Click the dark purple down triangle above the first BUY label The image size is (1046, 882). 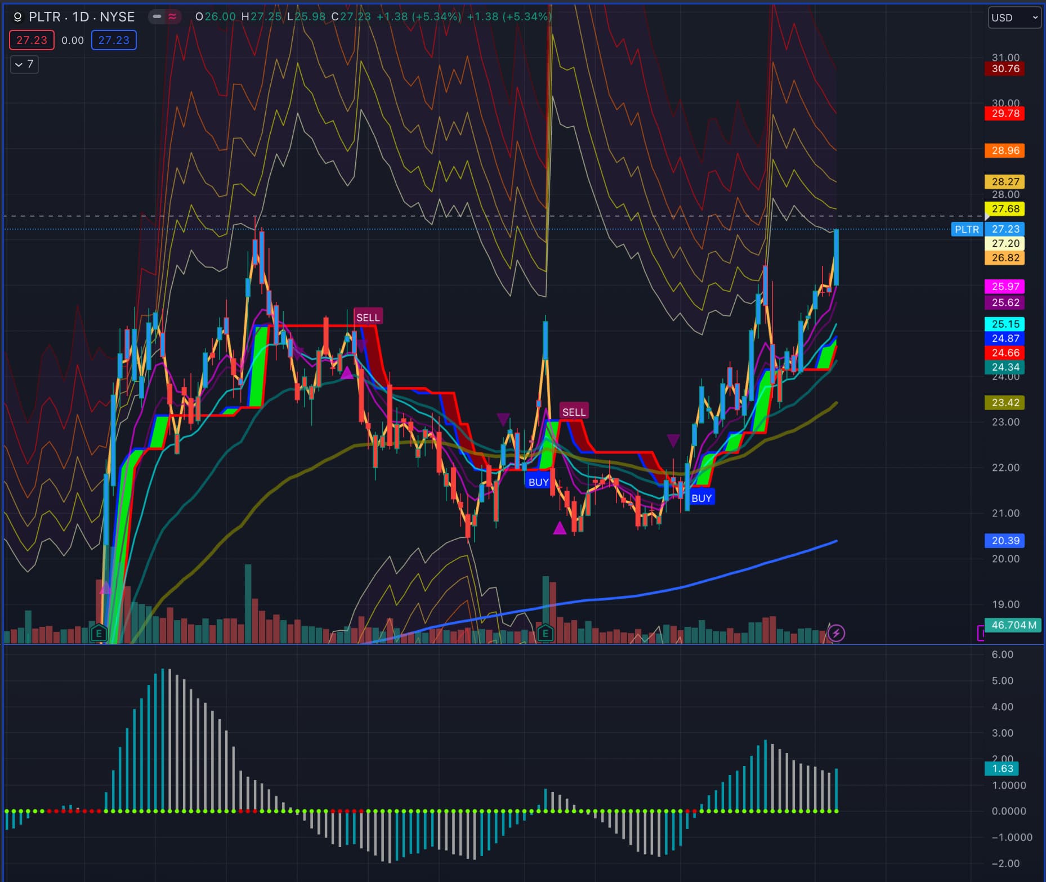[x=503, y=419]
